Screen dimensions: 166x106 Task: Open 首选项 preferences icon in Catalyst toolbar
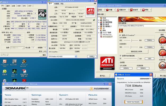pos(131,10)
